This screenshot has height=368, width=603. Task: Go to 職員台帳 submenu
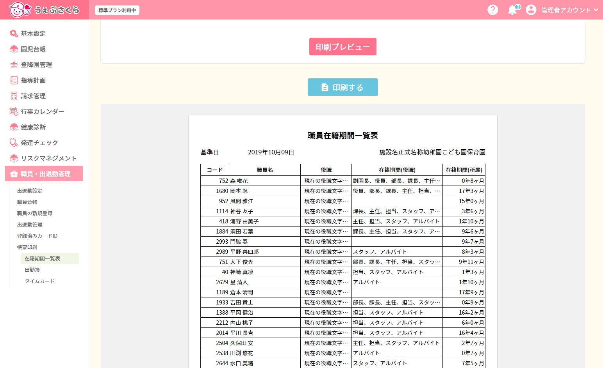coord(27,202)
